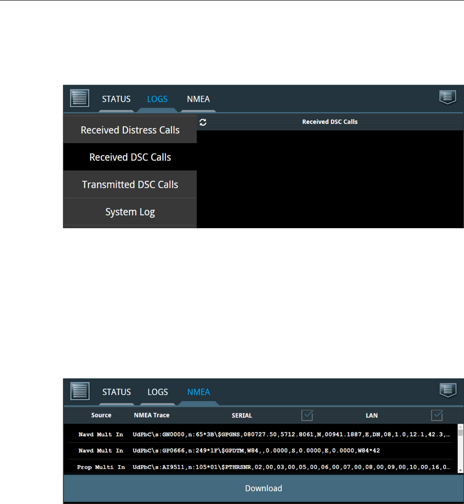
Task: Click the Source column header
Action: coord(101,415)
